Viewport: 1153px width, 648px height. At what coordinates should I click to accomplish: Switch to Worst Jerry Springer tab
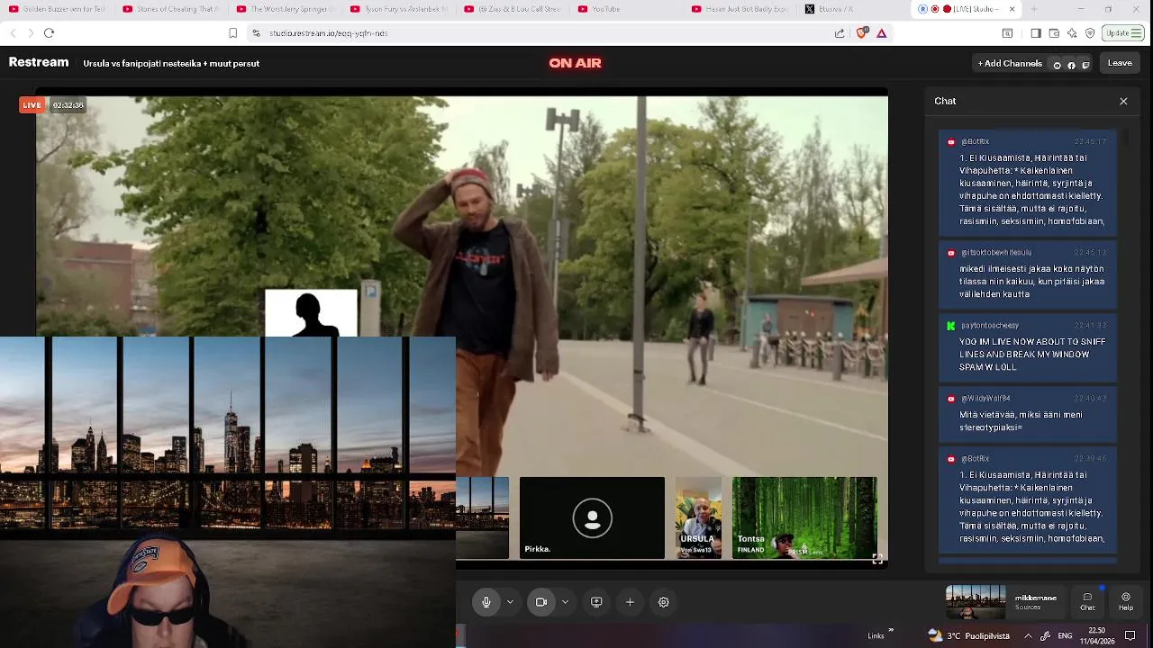[284, 9]
